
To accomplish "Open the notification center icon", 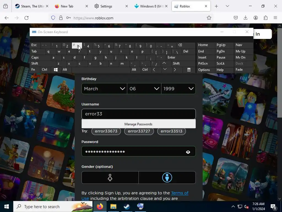I will click(273, 206).
